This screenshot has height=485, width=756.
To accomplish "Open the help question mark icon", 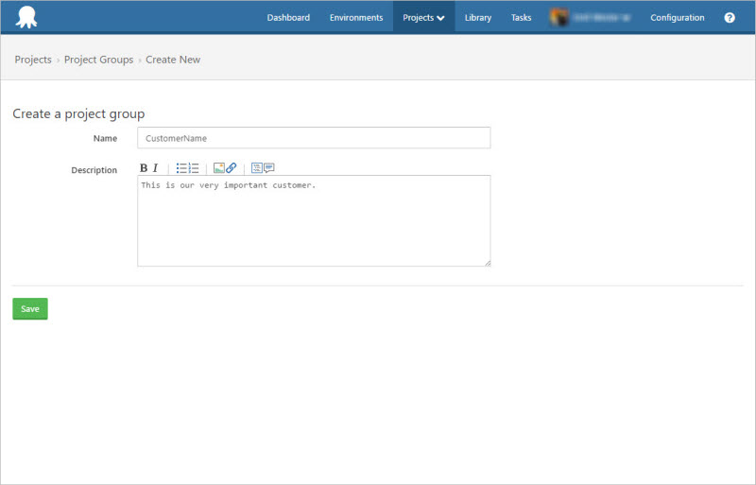I will click(x=730, y=18).
